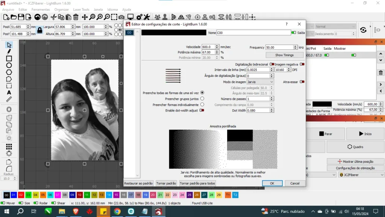Activate the Text tool
Image resolution: width=385 pixels, height=217 pixels.
click(x=9, y=93)
